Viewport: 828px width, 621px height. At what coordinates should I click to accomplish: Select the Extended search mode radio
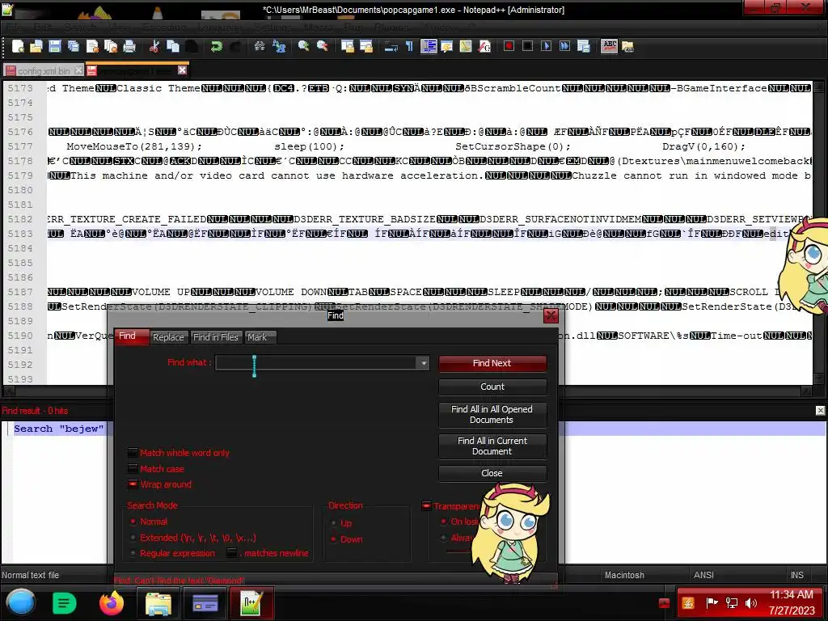pyautogui.click(x=133, y=538)
